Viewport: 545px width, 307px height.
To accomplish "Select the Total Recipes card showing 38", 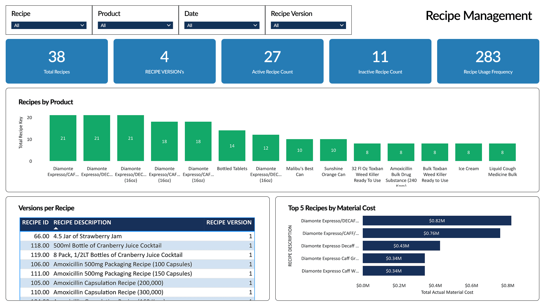I will click(x=57, y=61).
